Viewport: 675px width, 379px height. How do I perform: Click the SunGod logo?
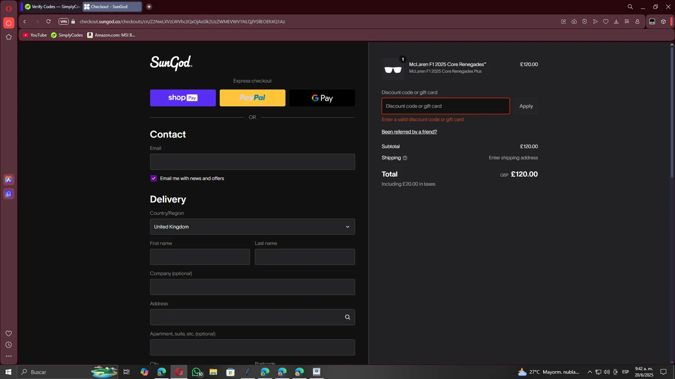pyautogui.click(x=171, y=63)
